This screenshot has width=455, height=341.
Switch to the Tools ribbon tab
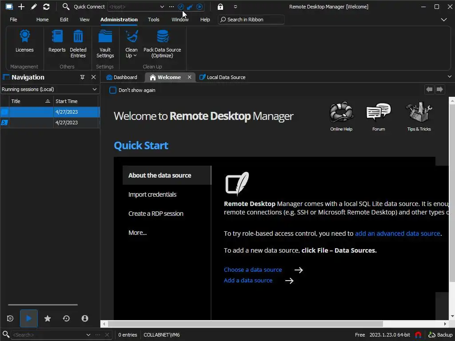(153, 20)
